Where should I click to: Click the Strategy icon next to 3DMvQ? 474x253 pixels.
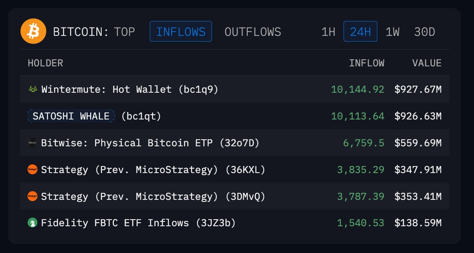pyautogui.click(x=33, y=196)
